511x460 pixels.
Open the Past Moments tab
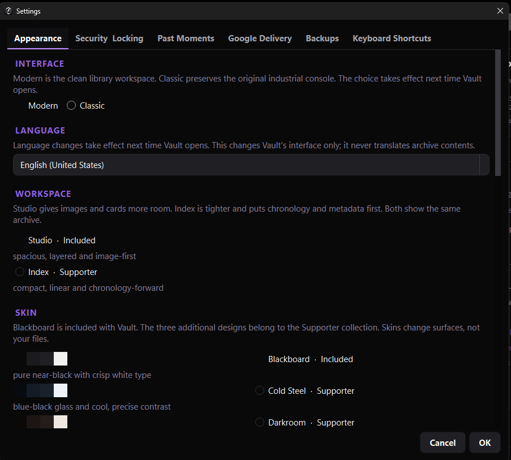pos(186,38)
